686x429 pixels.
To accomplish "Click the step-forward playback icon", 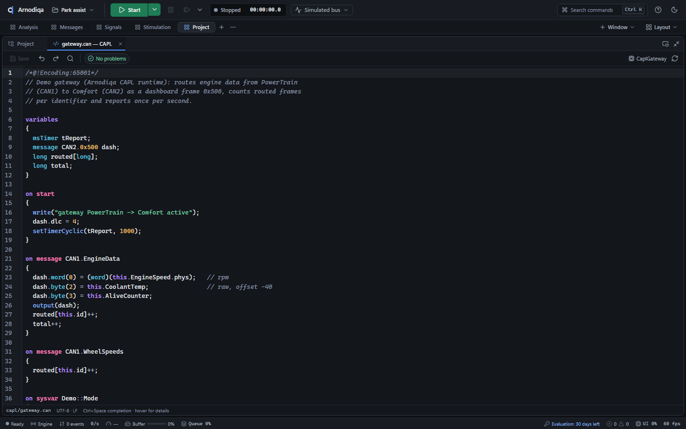I will tap(187, 10).
